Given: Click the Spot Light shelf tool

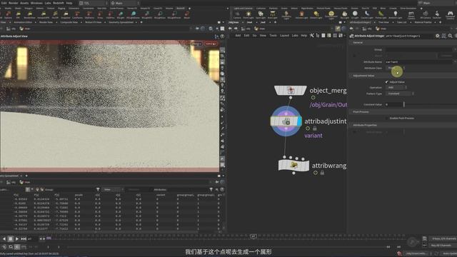Looking at the screenshot, I should click(x=261, y=15).
